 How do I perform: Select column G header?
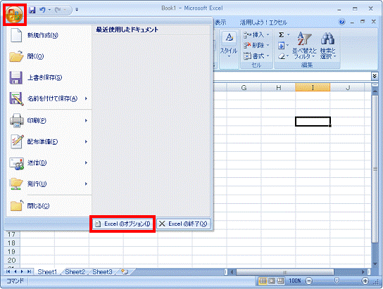(x=244, y=88)
